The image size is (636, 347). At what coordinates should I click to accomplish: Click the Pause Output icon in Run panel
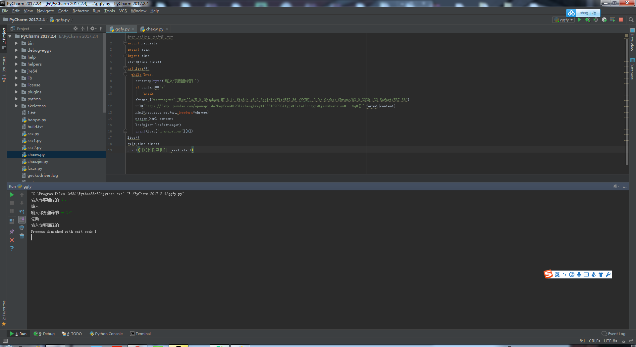coord(12,211)
